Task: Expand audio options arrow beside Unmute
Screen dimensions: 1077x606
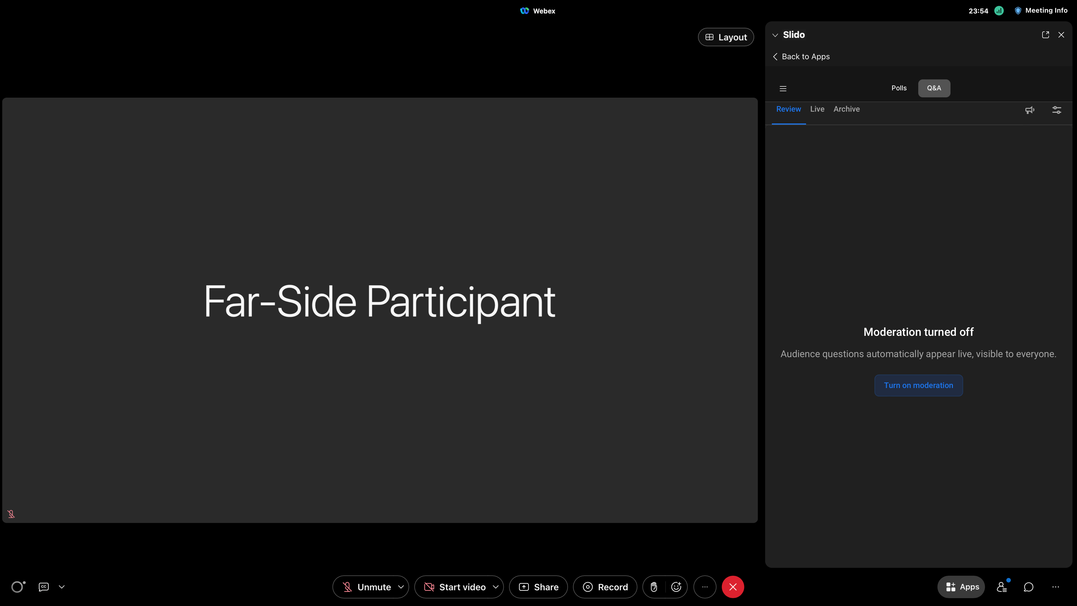Action: pyautogui.click(x=401, y=587)
